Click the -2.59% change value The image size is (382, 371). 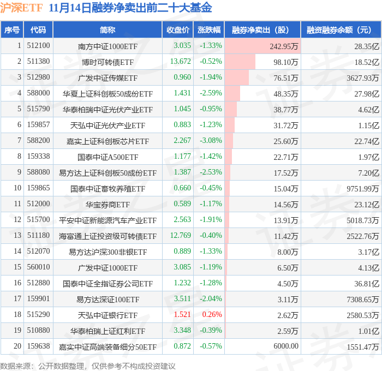211,93
